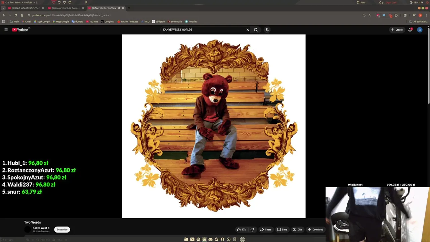Screen dimensions: 430x242
Task: Open obligacje bookmark
Action: [159, 22]
